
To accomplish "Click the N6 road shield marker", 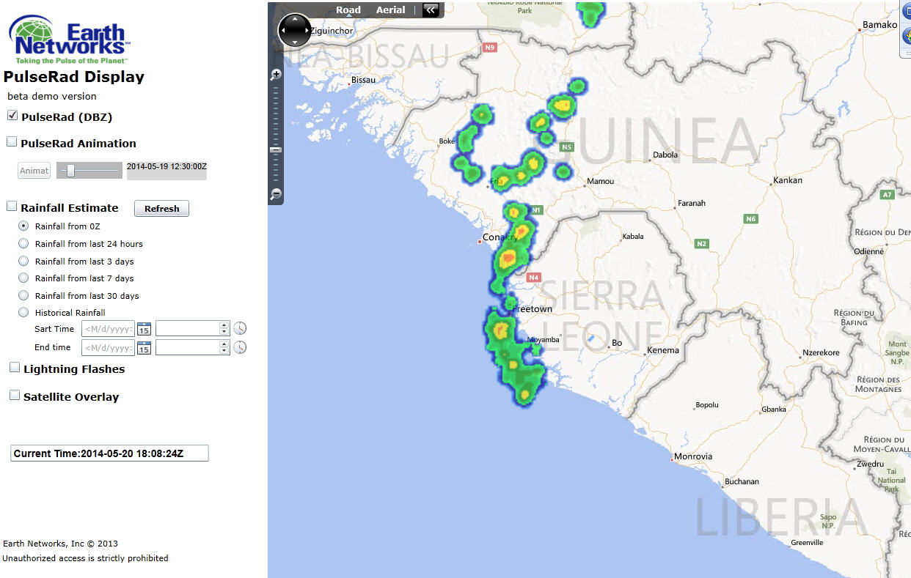I will pos(750,219).
